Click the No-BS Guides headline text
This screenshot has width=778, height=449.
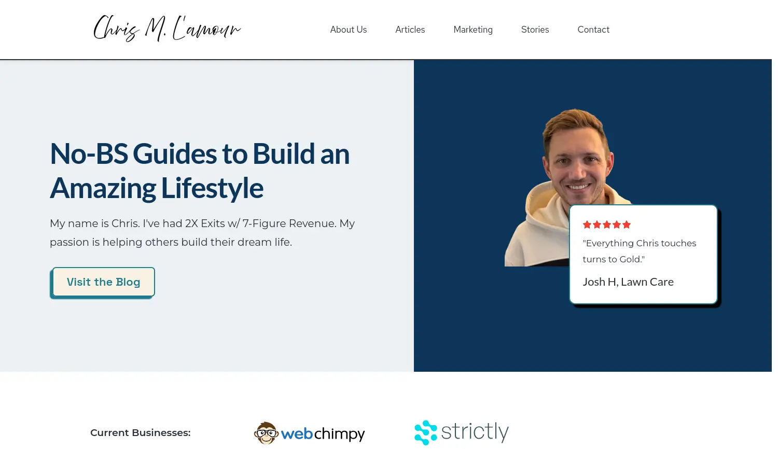tap(200, 171)
